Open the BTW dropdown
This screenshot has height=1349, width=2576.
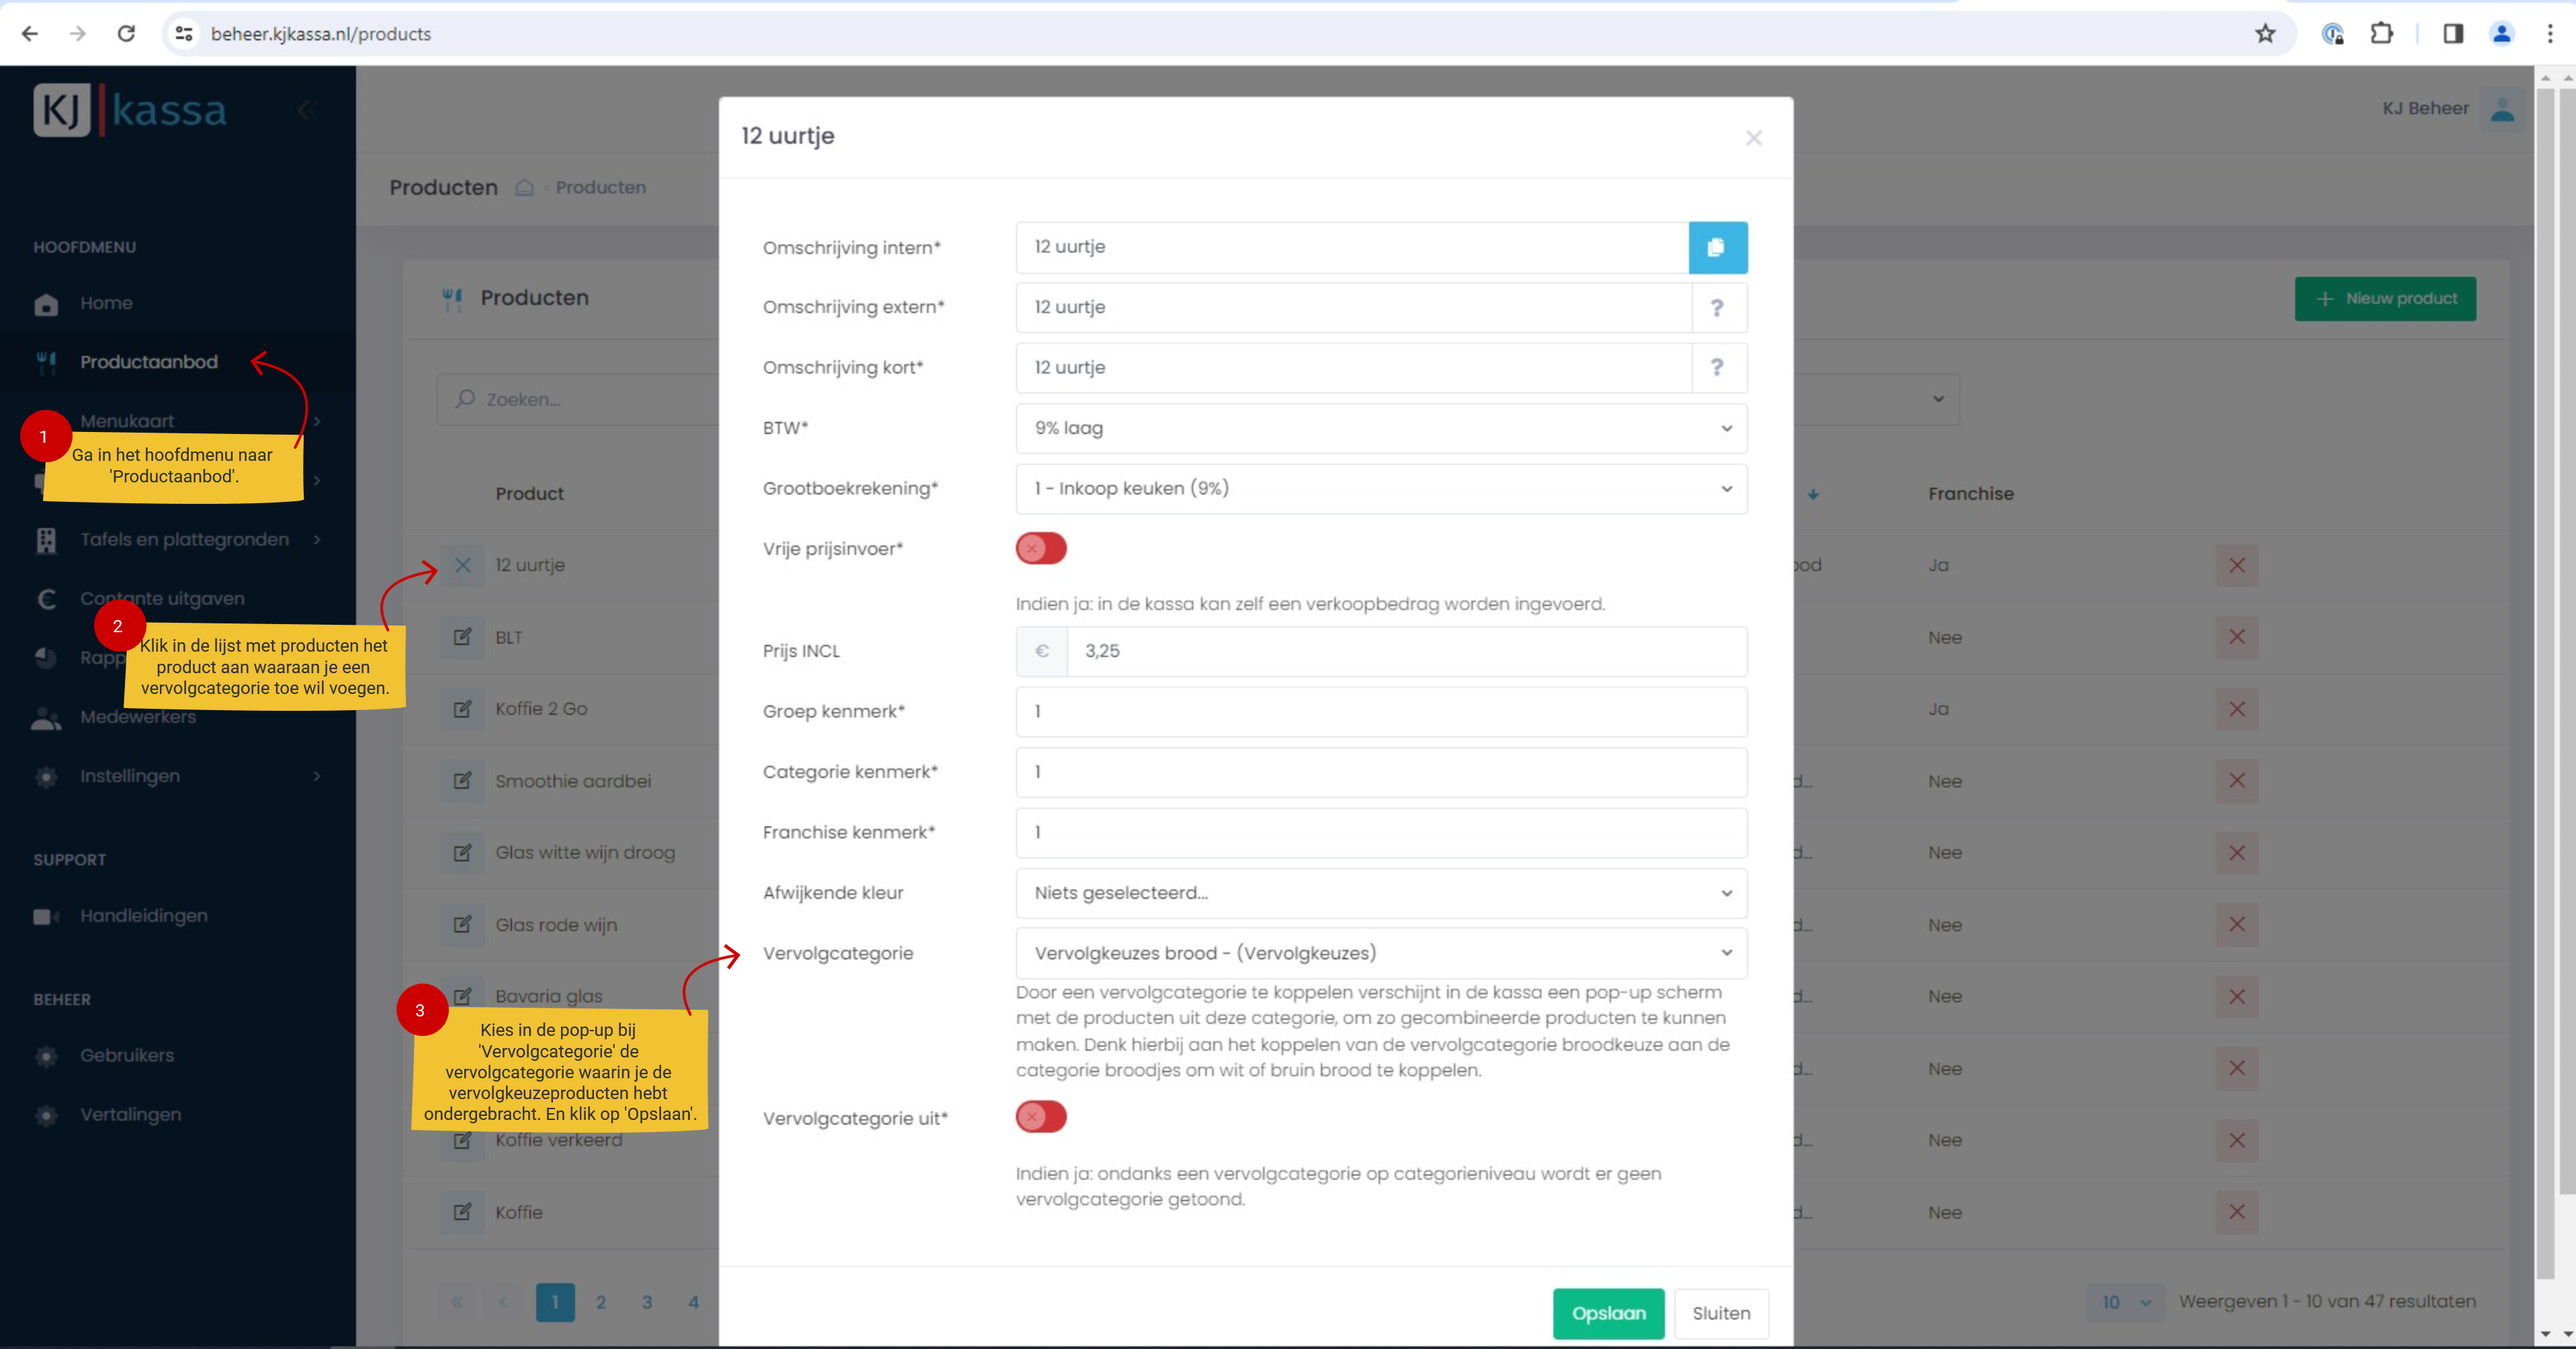point(1380,428)
